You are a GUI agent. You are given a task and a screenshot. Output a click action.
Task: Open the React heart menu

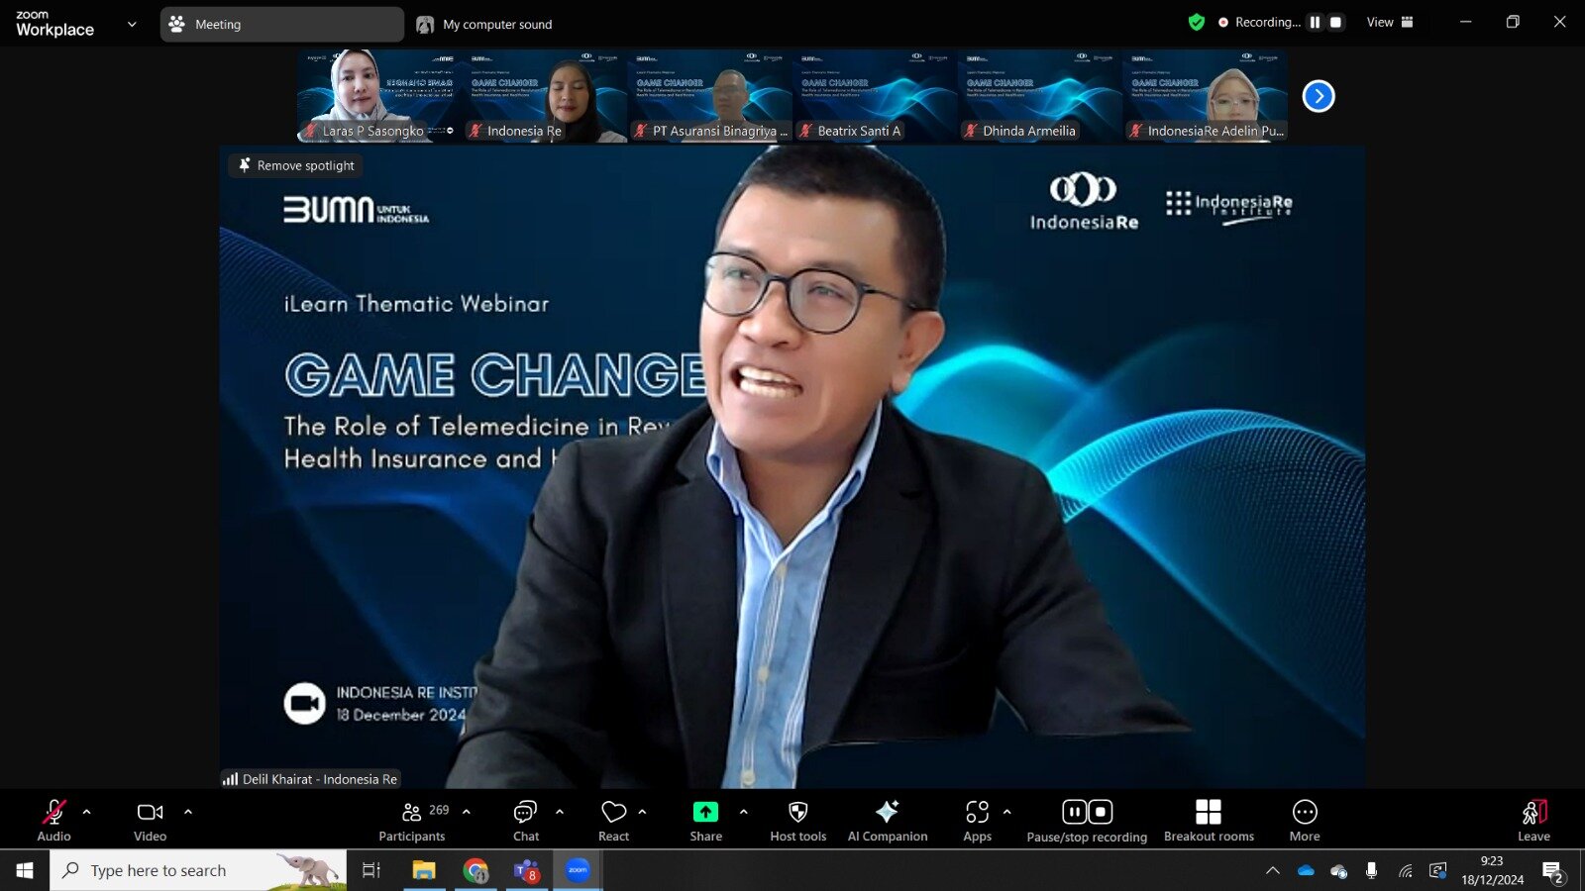click(614, 821)
